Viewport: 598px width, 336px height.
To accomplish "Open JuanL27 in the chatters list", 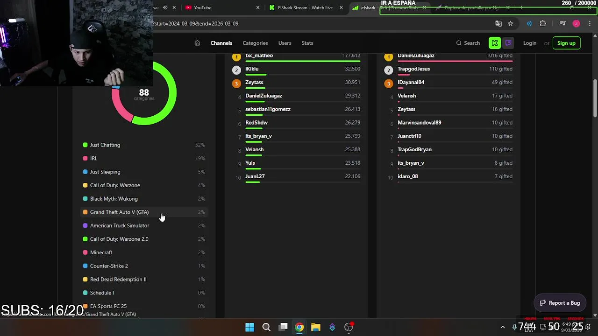I will point(255,176).
